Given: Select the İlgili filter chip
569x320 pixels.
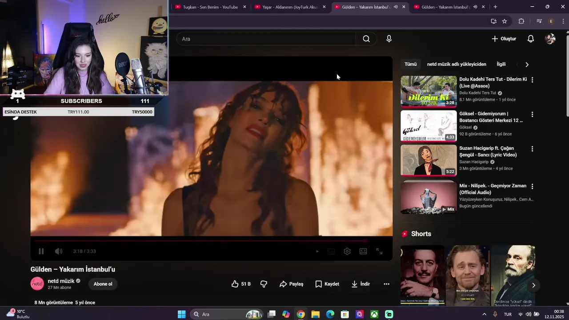Looking at the screenshot, I should [x=501, y=64].
